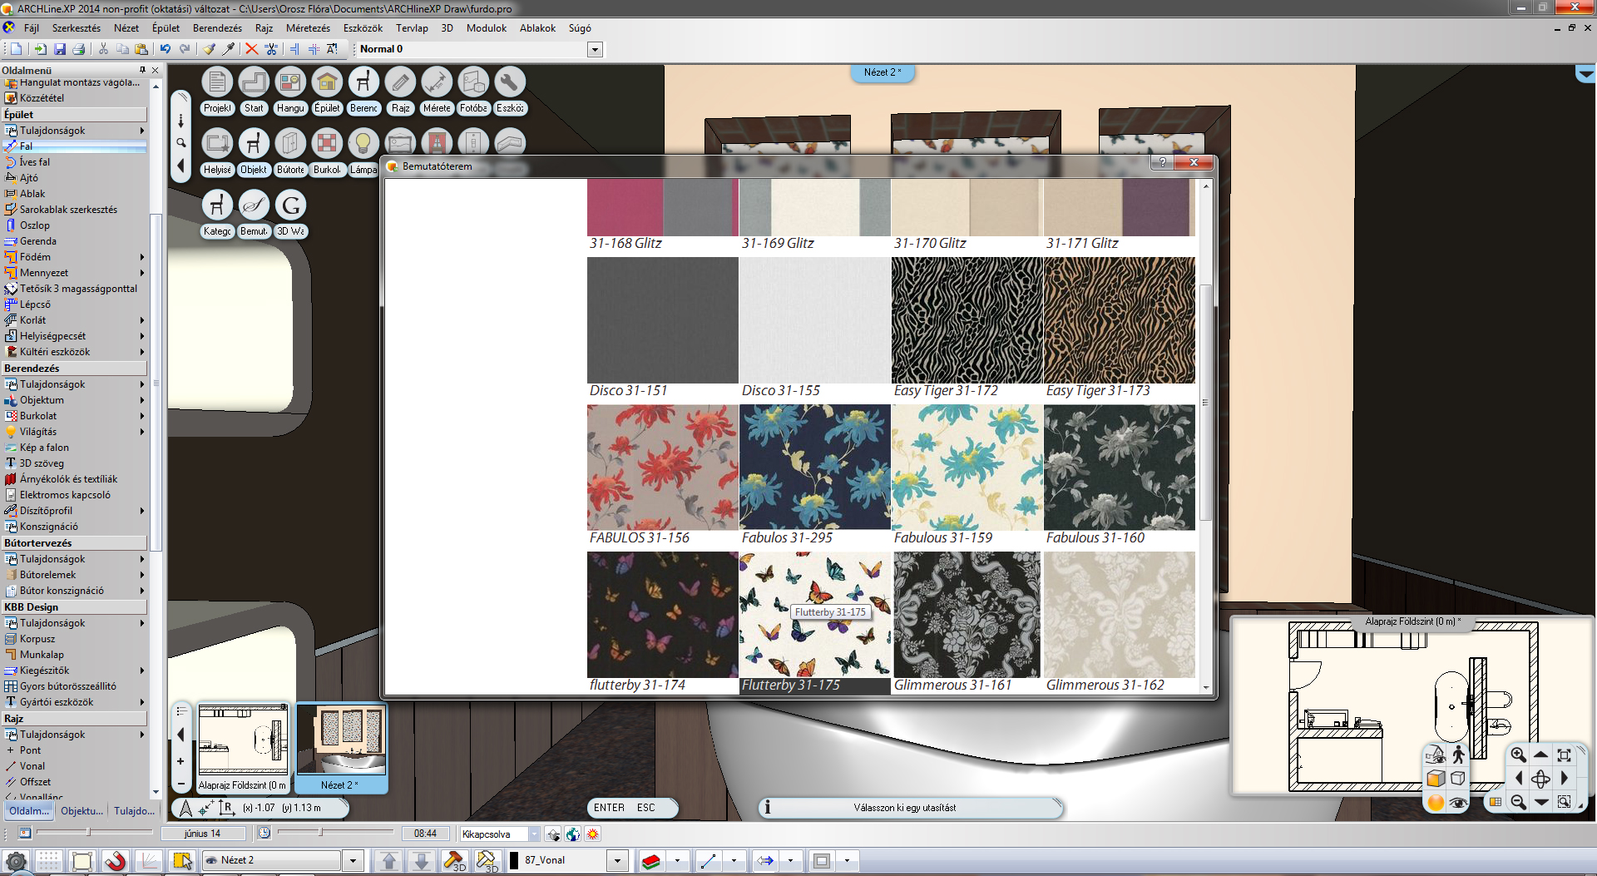Open the Normal 0 dropdown

[595, 50]
